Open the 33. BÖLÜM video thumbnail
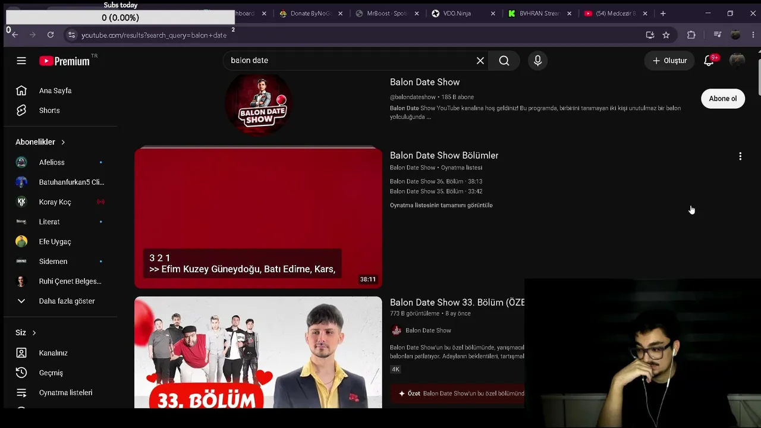The width and height of the screenshot is (761, 428). pyautogui.click(x=258, y=353)
